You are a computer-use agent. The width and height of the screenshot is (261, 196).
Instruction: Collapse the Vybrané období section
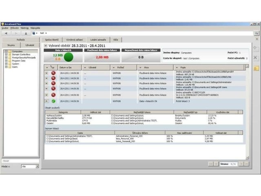[x=46, y=45]
